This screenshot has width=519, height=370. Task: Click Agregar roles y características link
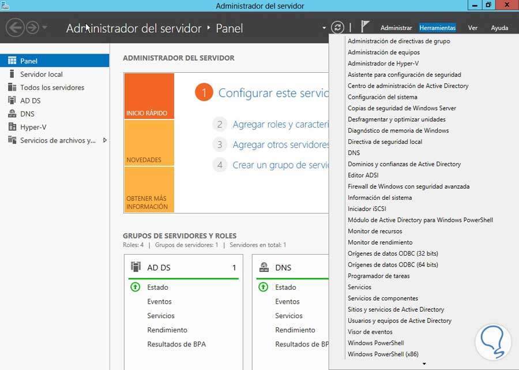281,125
